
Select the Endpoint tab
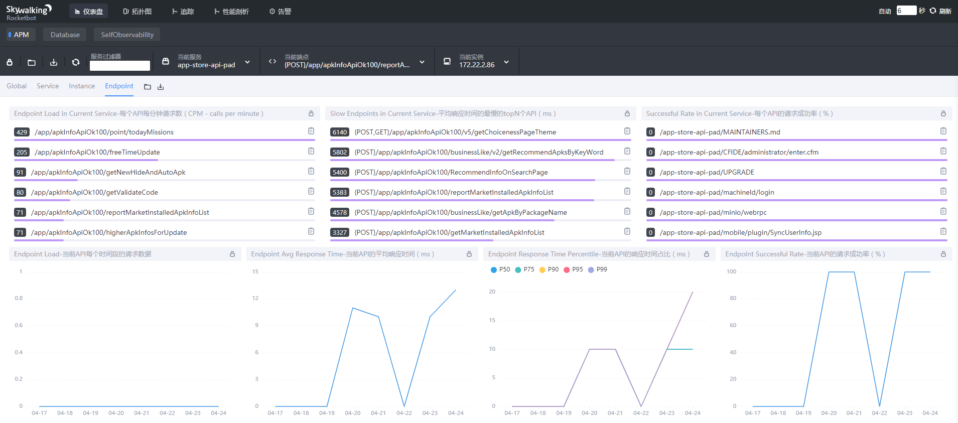[119, 86]
